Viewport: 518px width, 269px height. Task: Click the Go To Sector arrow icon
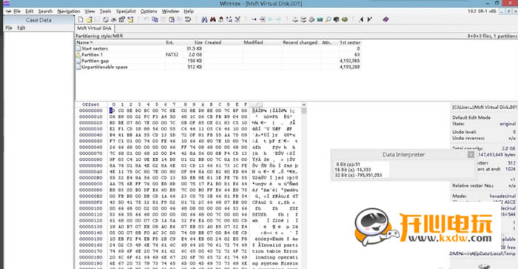click(262, 20)
